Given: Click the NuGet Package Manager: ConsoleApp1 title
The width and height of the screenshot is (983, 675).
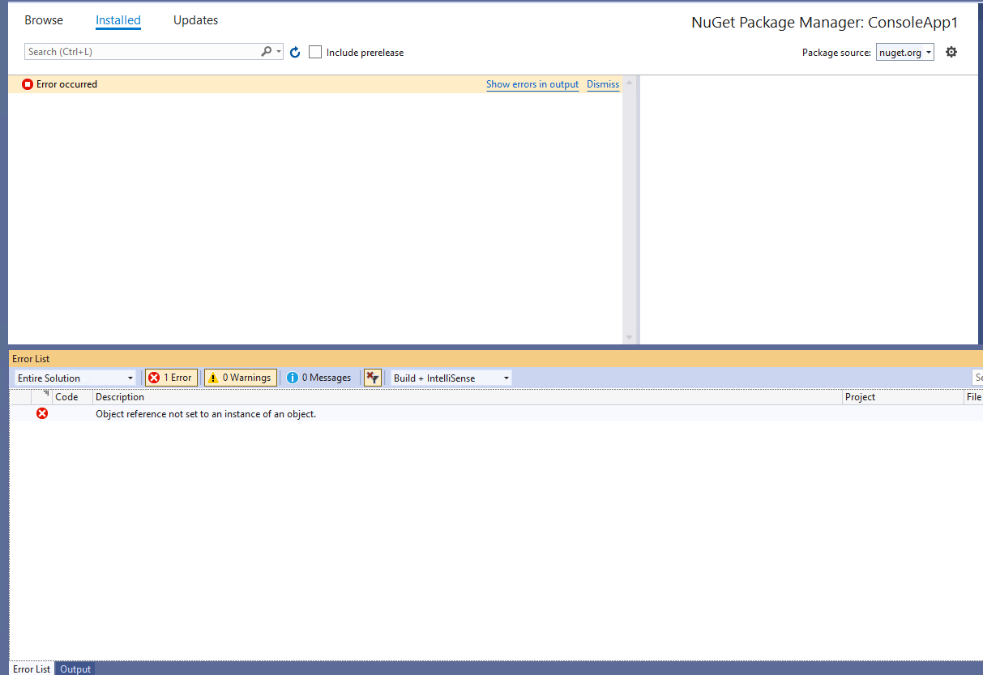Looking at the screenshot, I should coord(824,23).
